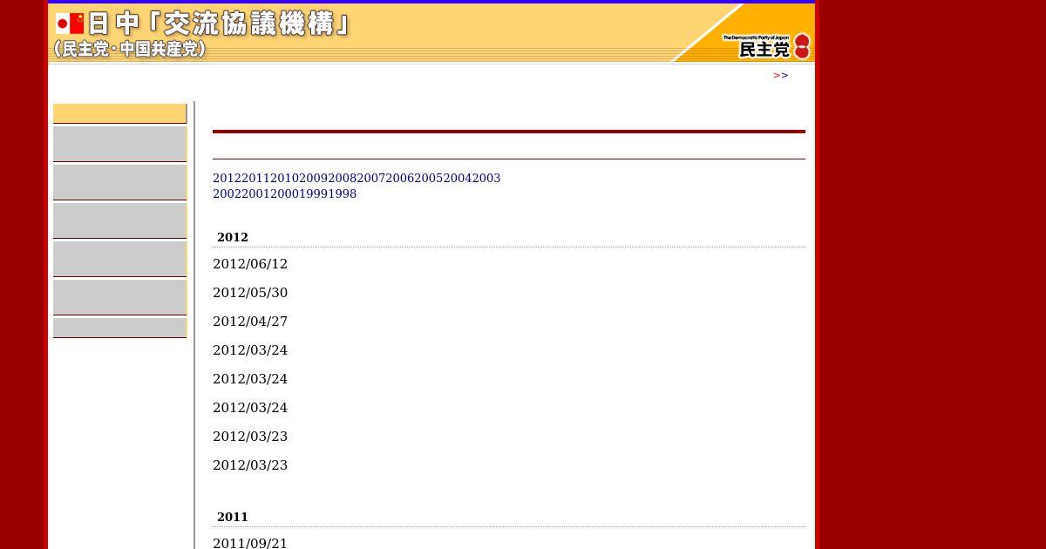
Task: Open the 2004 year link
Action: pyautogui.click(x=457, y=178)
